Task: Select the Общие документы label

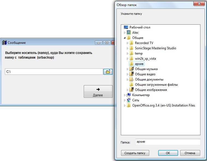Action: tap(149, 79)
